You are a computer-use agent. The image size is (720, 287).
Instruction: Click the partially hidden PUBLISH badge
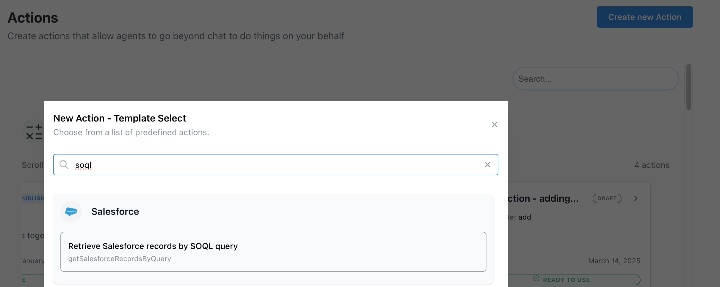pos(33,198)
